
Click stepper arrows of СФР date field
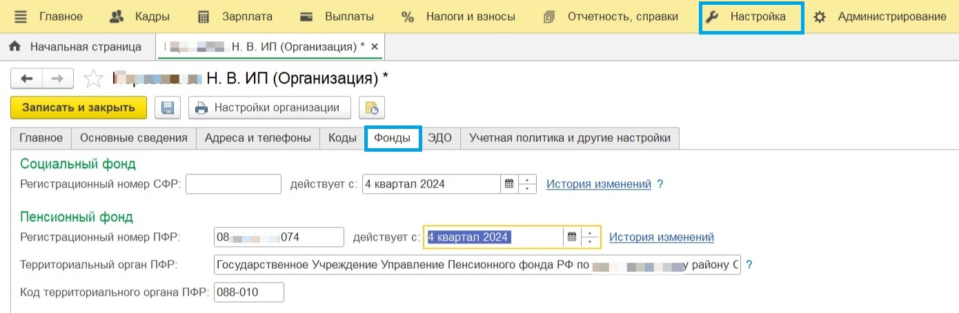(x=528, y=184)
